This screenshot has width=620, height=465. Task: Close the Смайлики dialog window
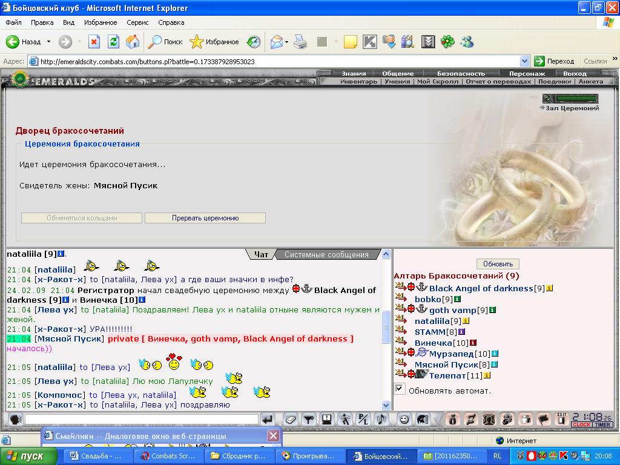click(x=273, y=436)
